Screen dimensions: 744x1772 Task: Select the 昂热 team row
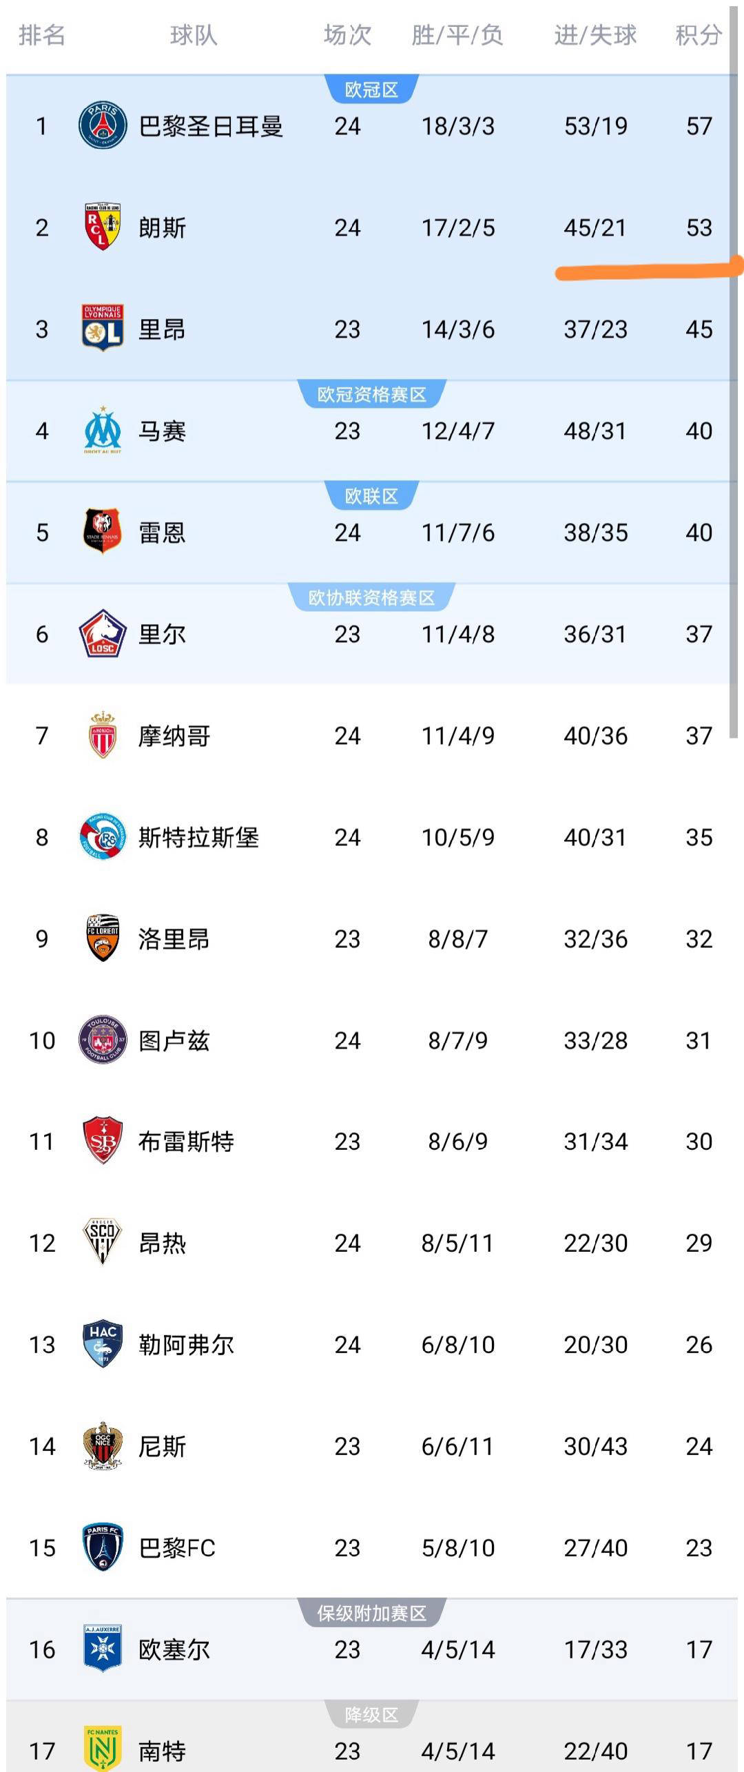click(x=372, y=1243)
